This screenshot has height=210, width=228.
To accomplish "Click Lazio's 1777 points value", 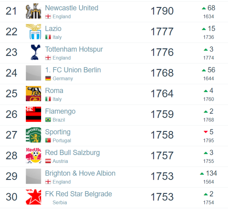I will click(x=162, y=32).
